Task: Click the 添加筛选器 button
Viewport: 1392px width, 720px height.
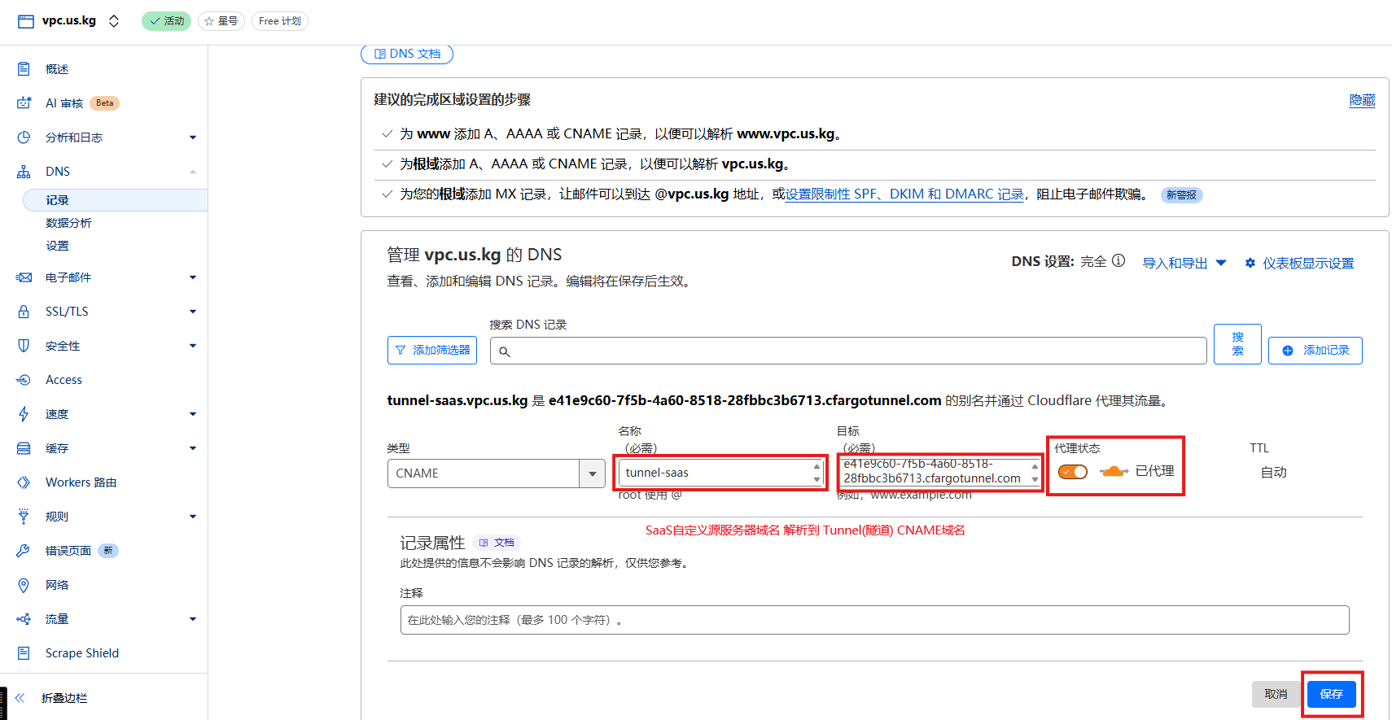Action: point(433,351)
